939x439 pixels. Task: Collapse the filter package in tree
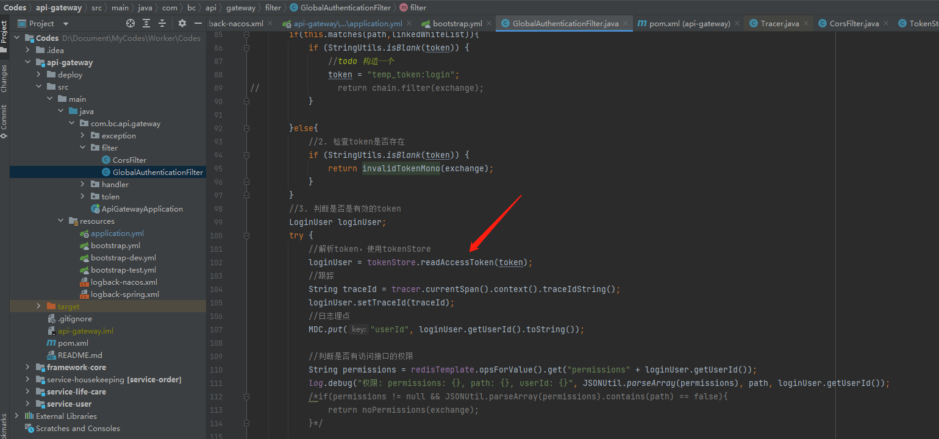(x=82, y=148)
